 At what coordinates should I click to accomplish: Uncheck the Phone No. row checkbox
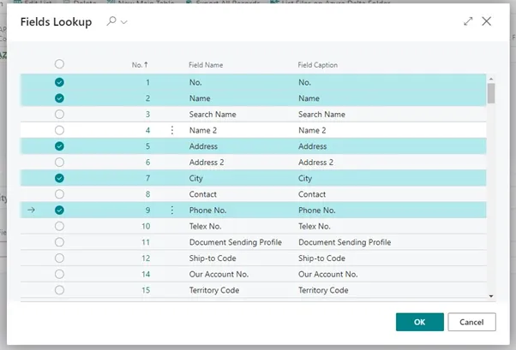click(x=59, y=211)
